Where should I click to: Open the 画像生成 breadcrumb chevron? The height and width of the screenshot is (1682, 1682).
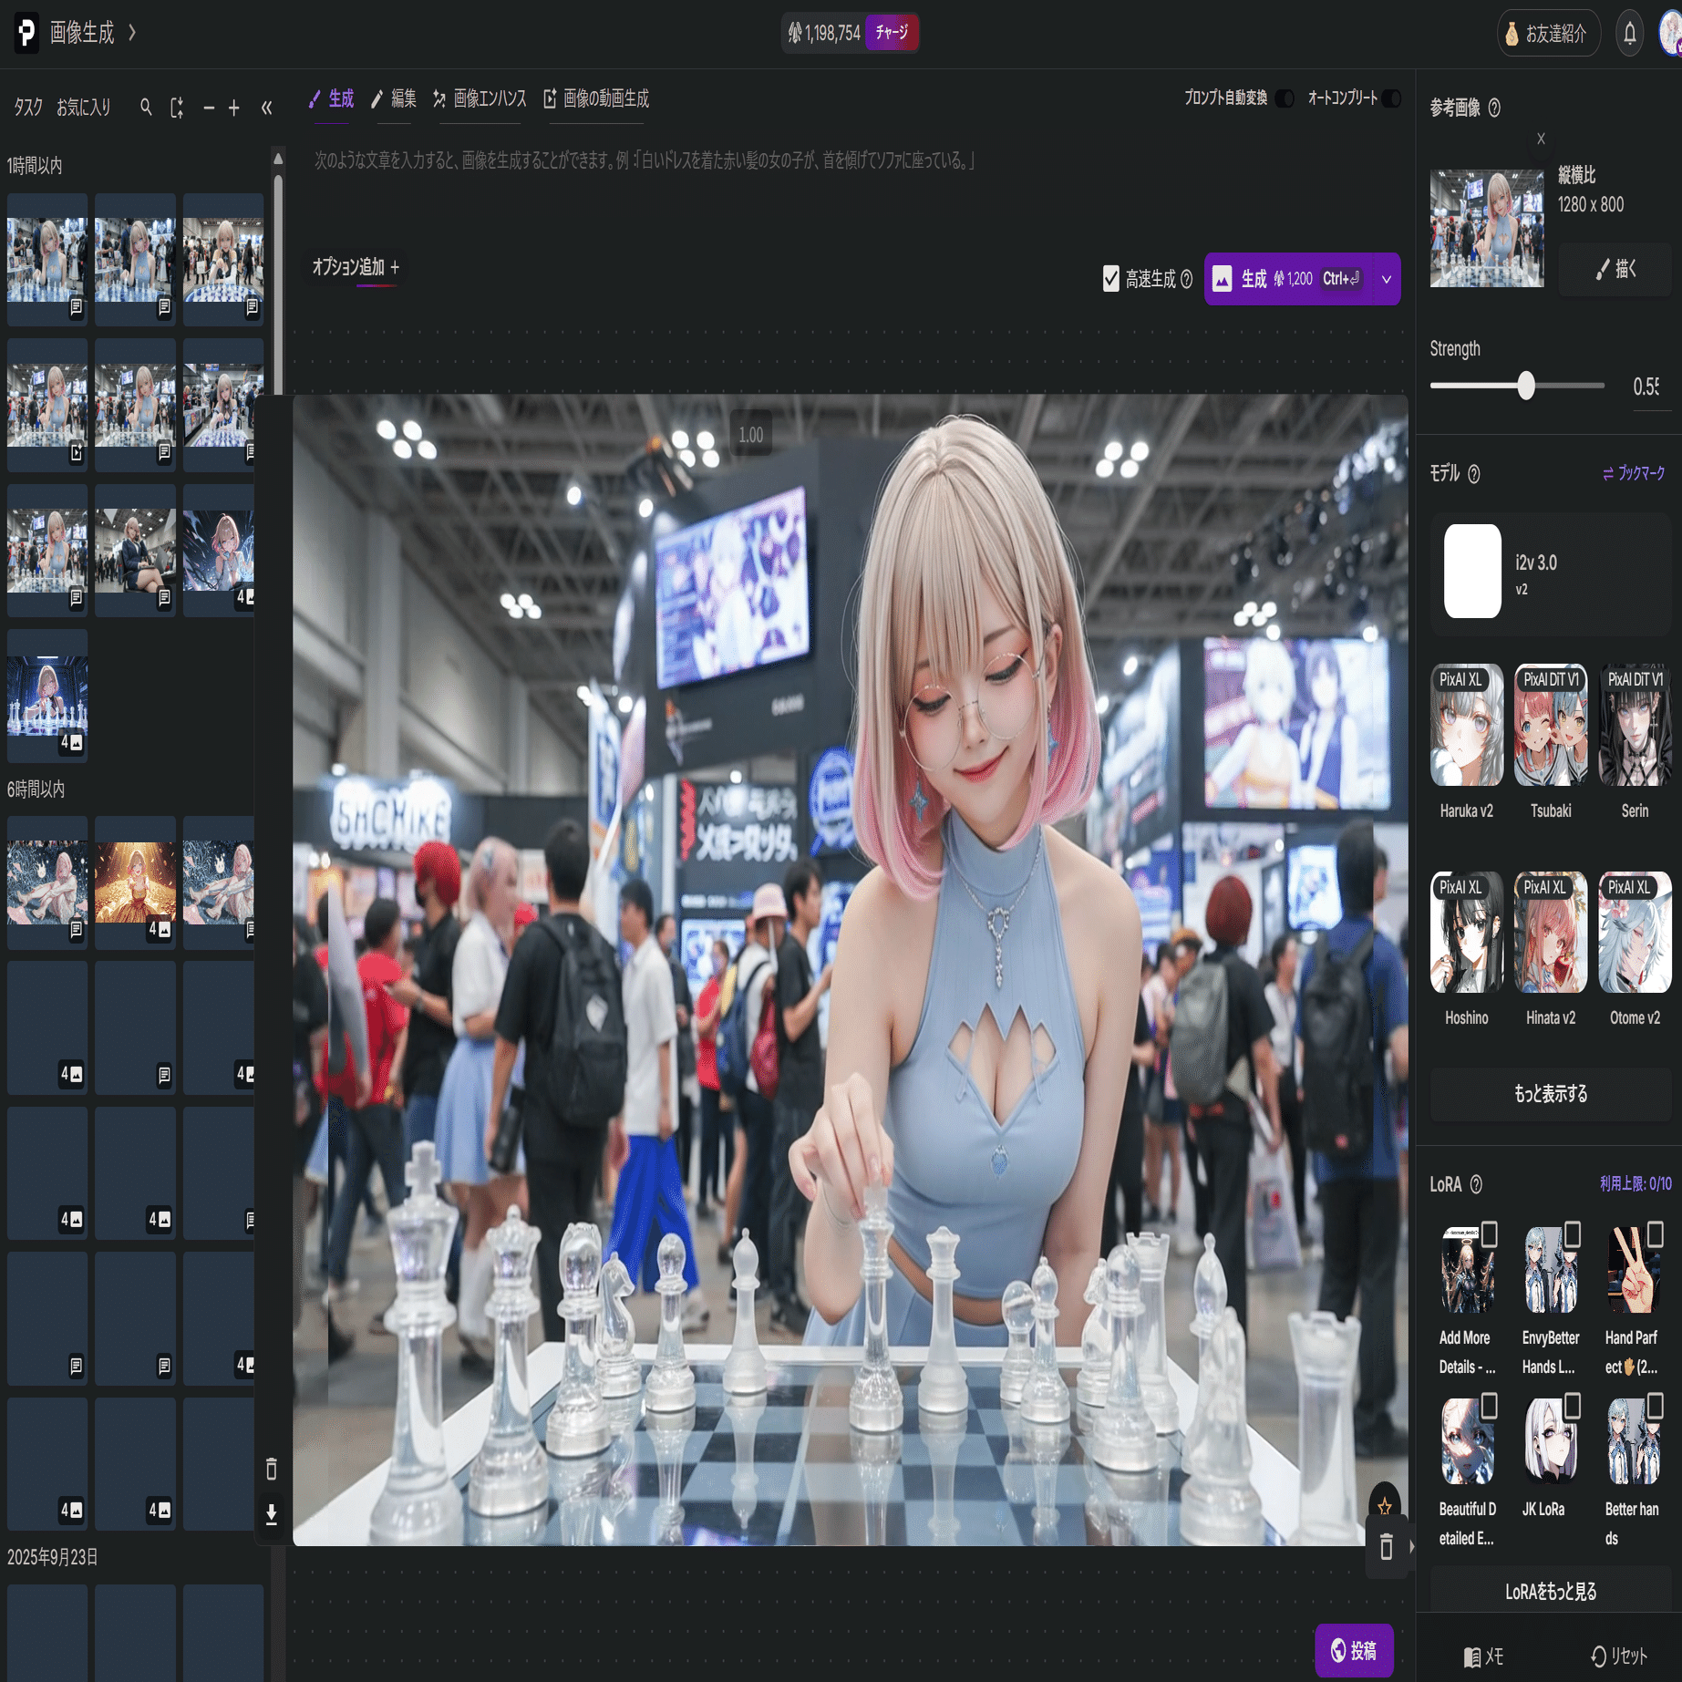point(132,33)
